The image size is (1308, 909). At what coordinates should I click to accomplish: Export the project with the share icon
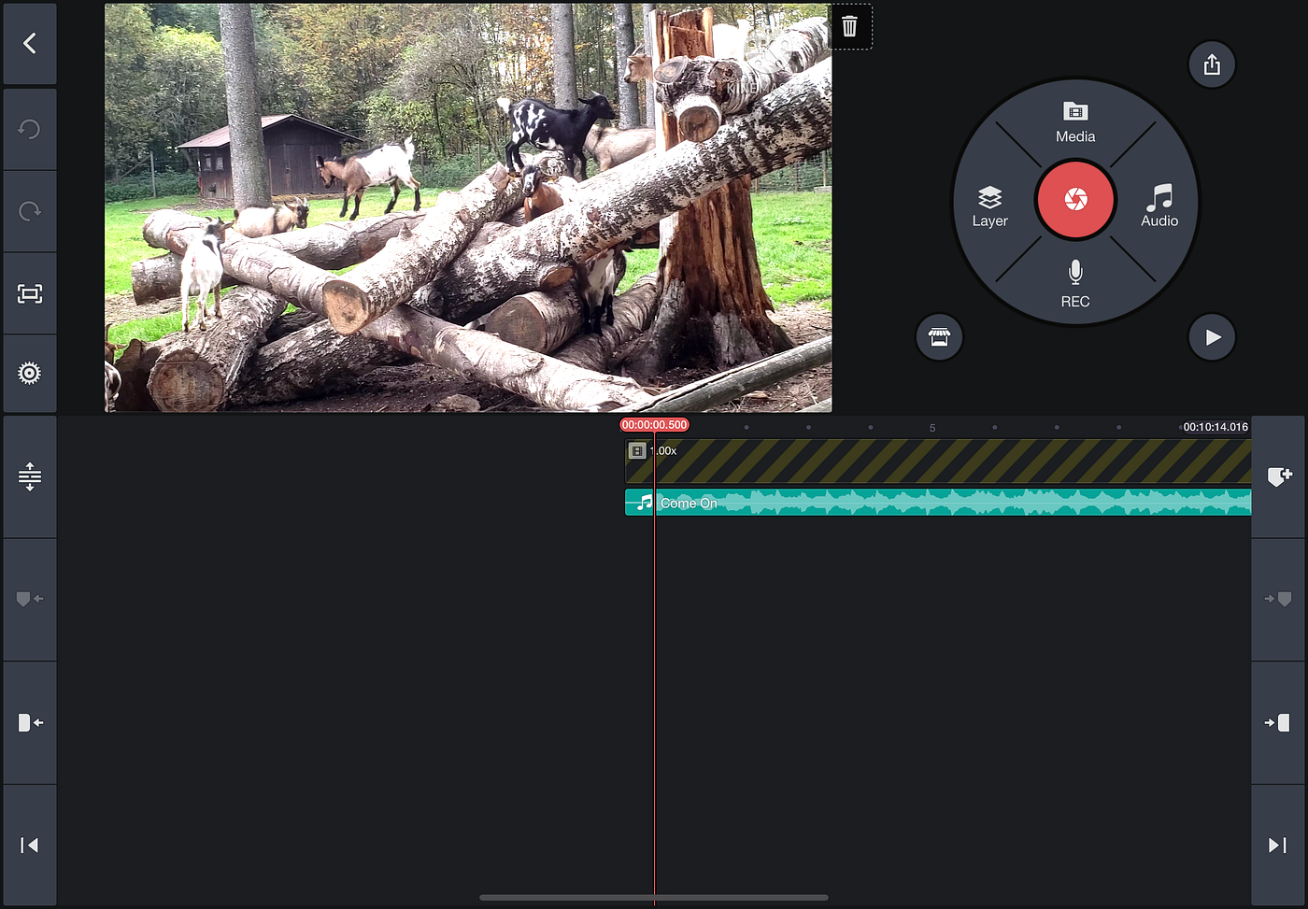click(x=1212, y=64)
